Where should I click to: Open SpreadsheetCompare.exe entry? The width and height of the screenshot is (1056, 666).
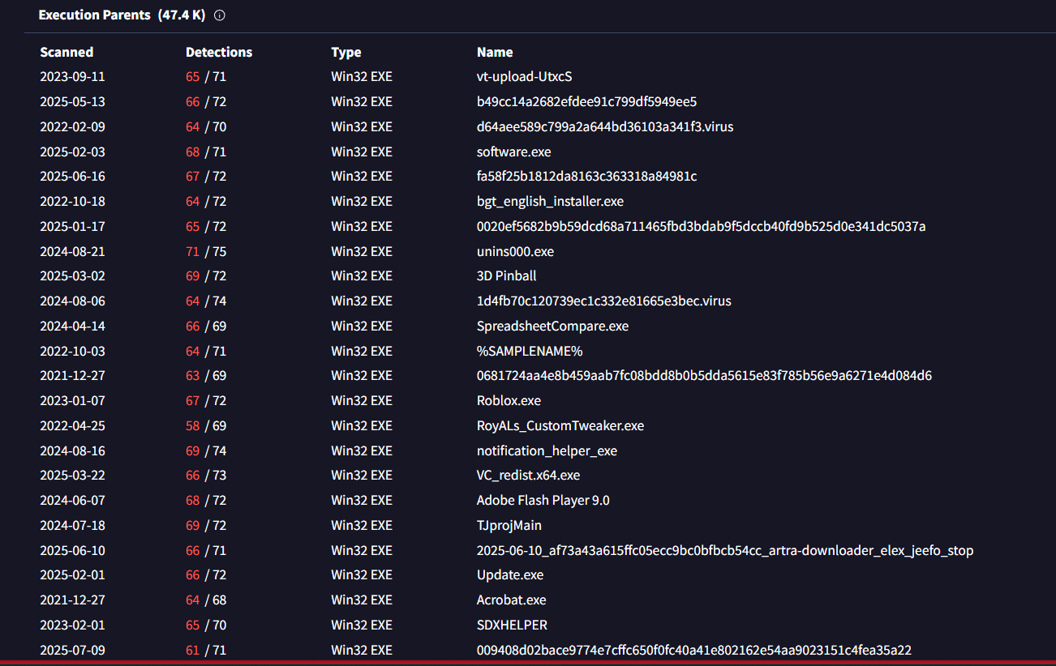point(552,327)
